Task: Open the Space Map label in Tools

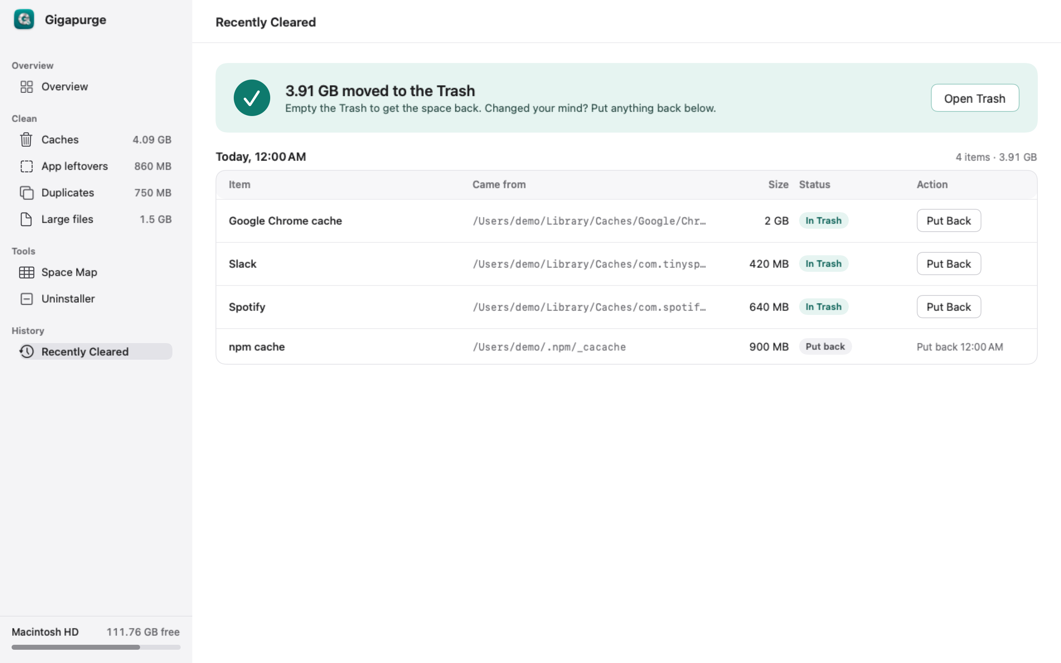Action: [x=69, y=272]
